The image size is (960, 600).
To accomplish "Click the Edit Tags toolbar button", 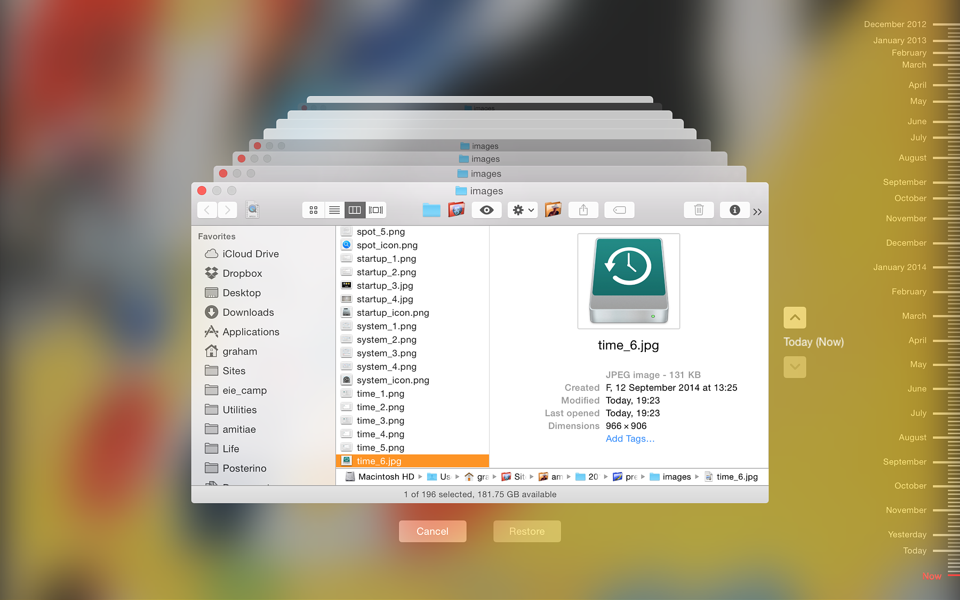I will pos(619,210).
